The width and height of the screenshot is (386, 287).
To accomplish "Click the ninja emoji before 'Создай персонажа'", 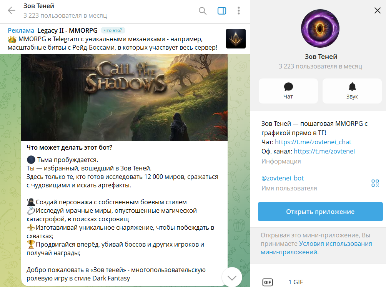I will click(31, 202).
